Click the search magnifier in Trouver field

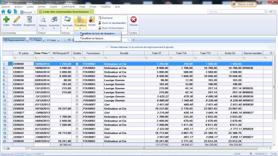coord(266,12)
